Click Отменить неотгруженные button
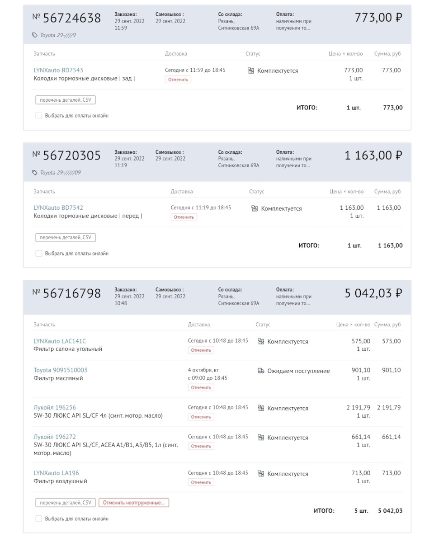The image size is (434, 537). click(134, 503)
